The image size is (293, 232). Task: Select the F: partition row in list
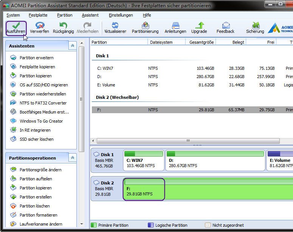pos(192,110)
